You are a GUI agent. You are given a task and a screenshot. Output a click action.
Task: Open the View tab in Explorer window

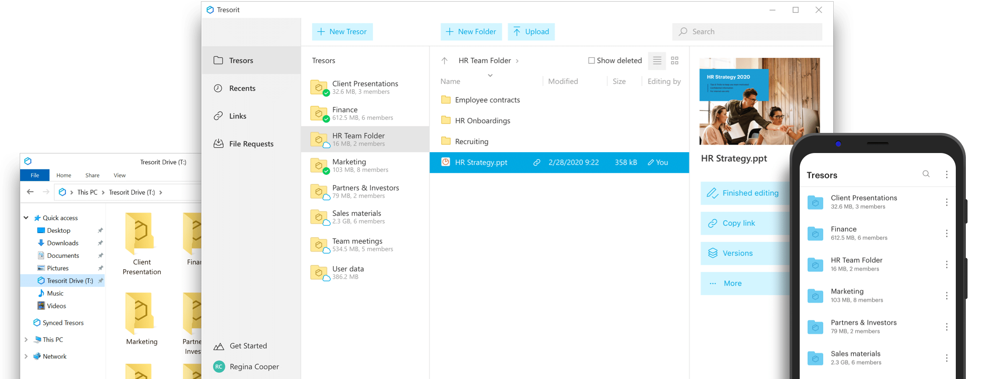[120, 175]
